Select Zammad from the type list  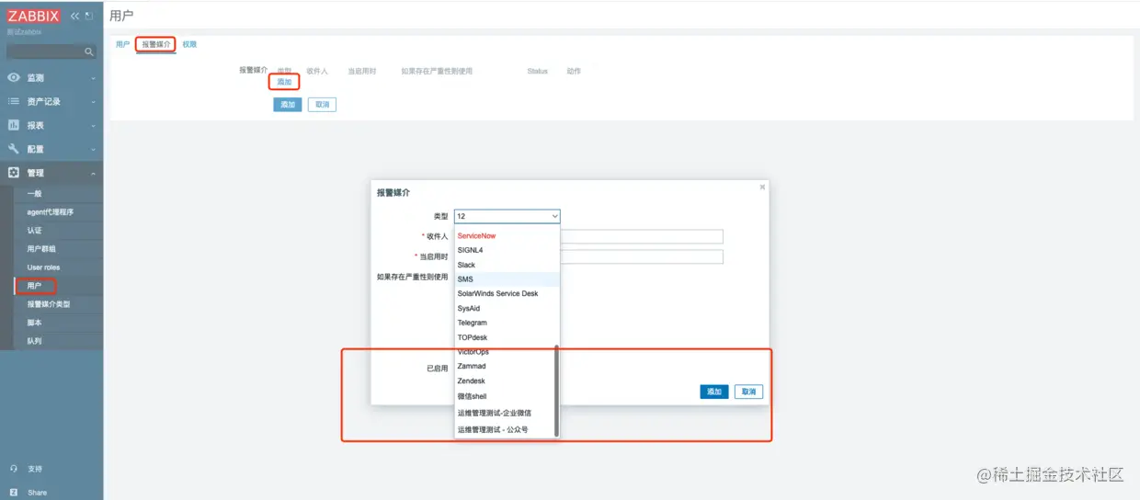point(504,367)
